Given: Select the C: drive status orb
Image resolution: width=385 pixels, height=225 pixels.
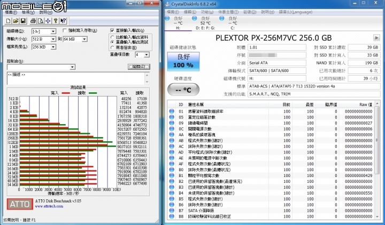Looking at the screenshot, I should [x=222, y=18].
